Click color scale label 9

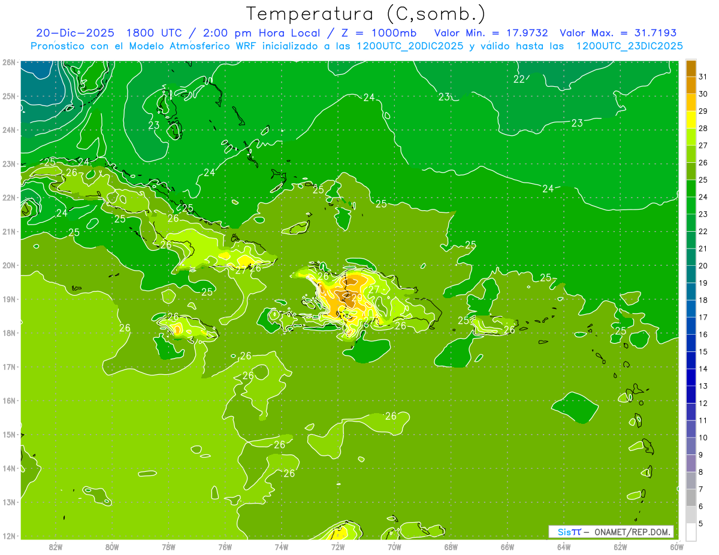(x=701, y=455)
